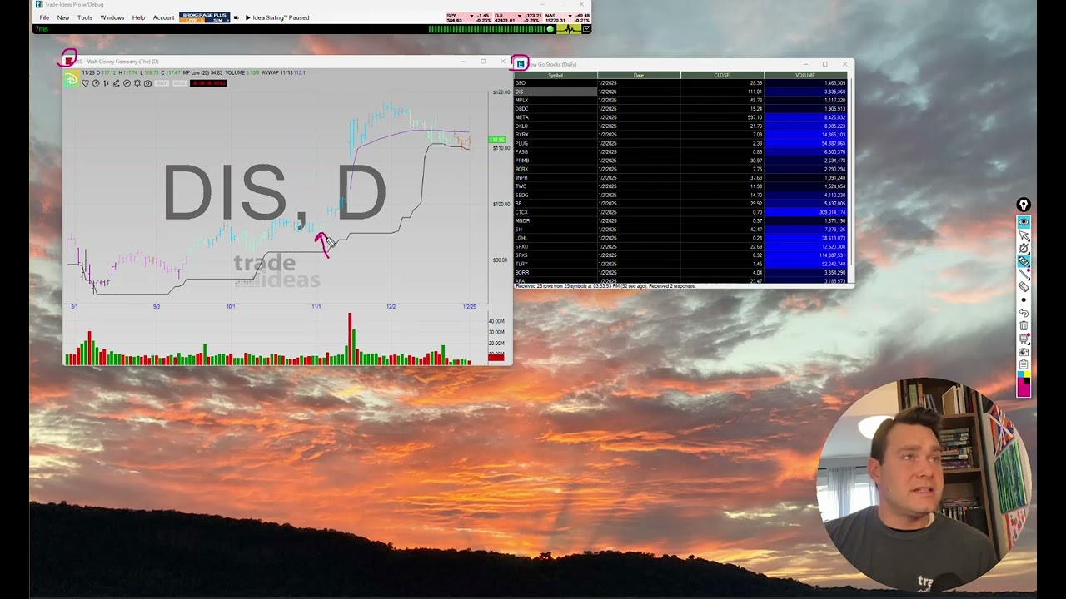Sort table by Symbol column header
Screen dimensions: 1066x599
click(555, 75)
